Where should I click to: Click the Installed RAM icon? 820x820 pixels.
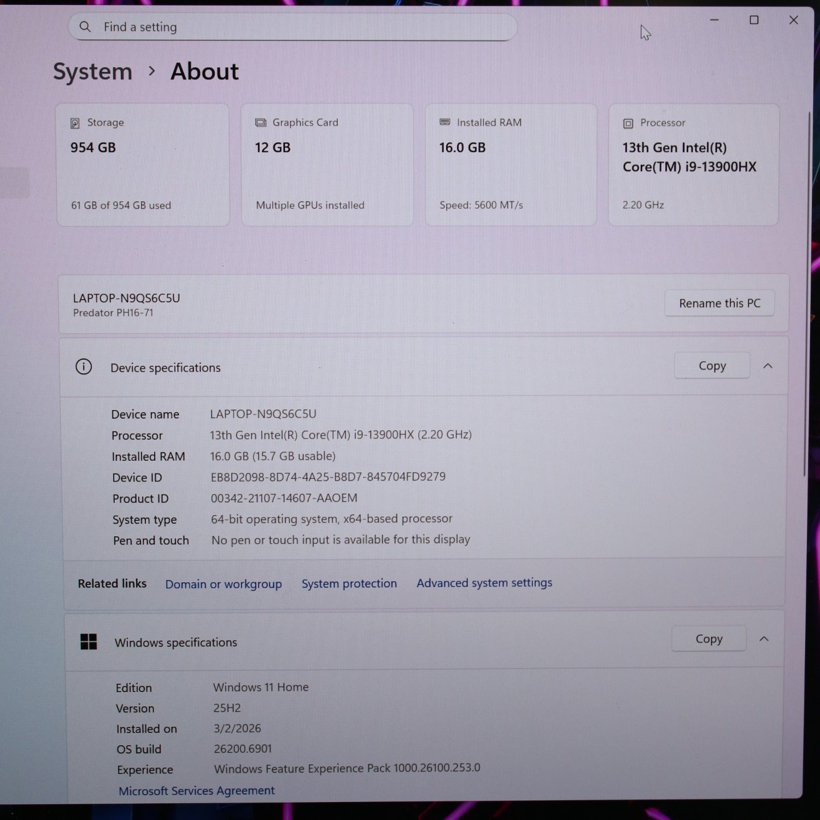[445, 122]
